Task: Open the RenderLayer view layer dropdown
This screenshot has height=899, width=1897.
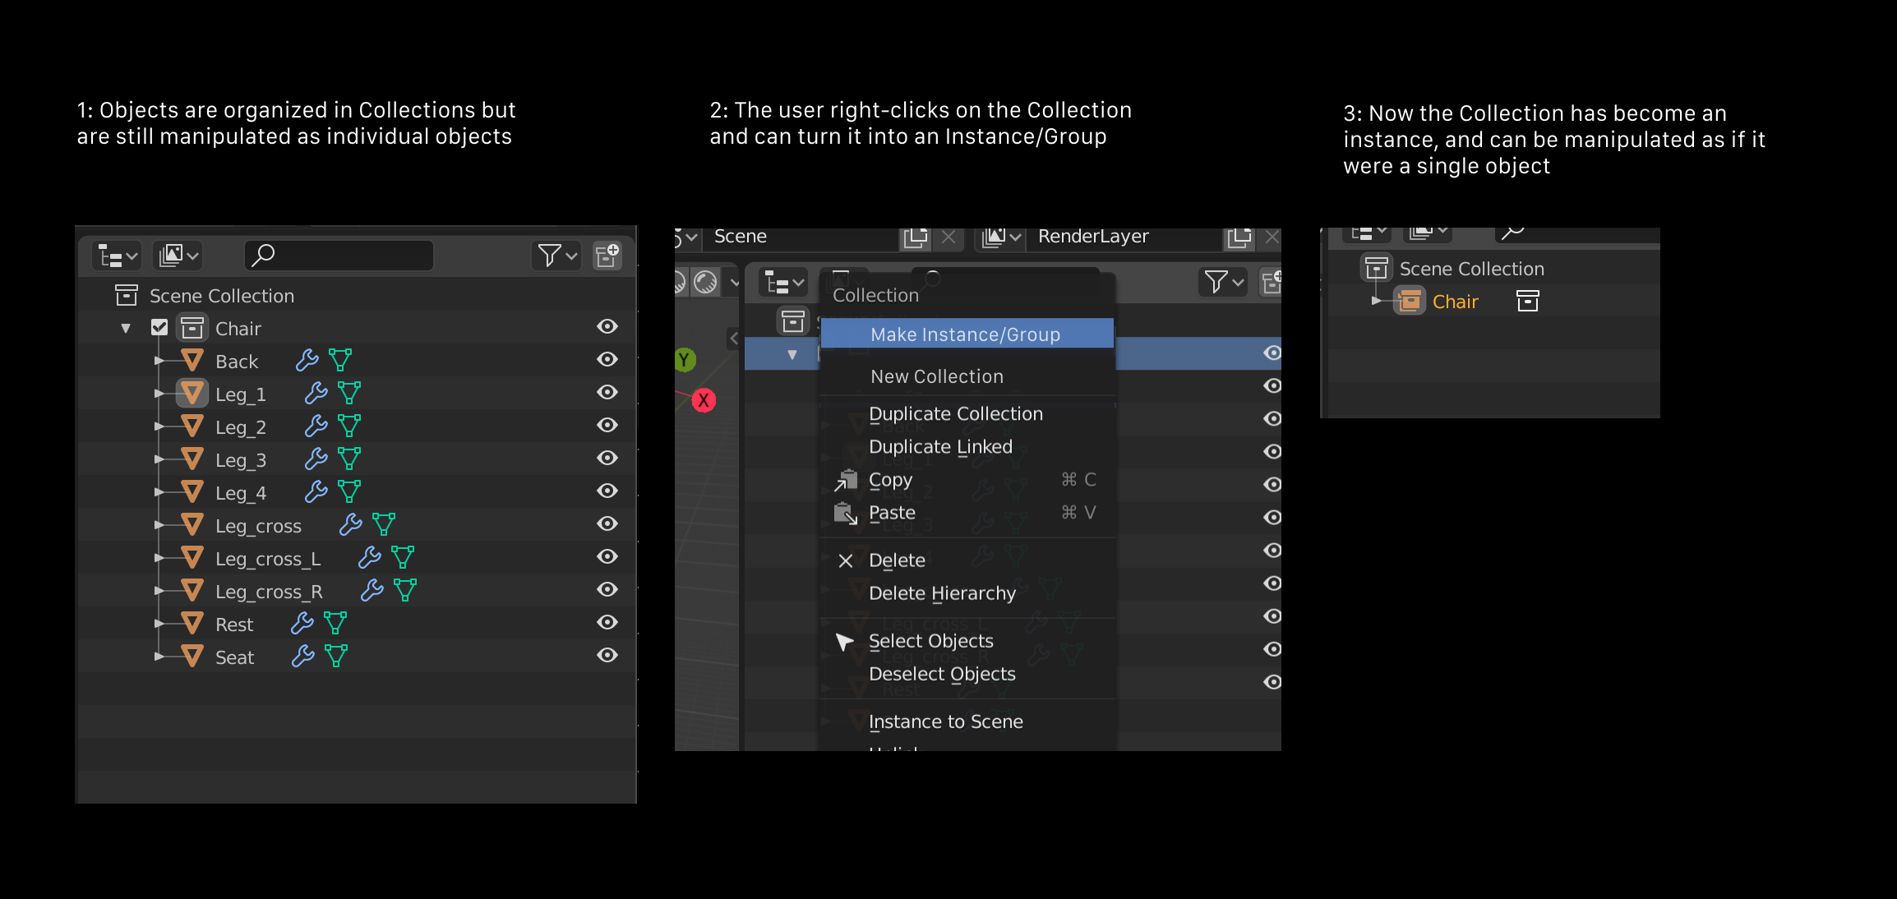Action: point(1001,237)
